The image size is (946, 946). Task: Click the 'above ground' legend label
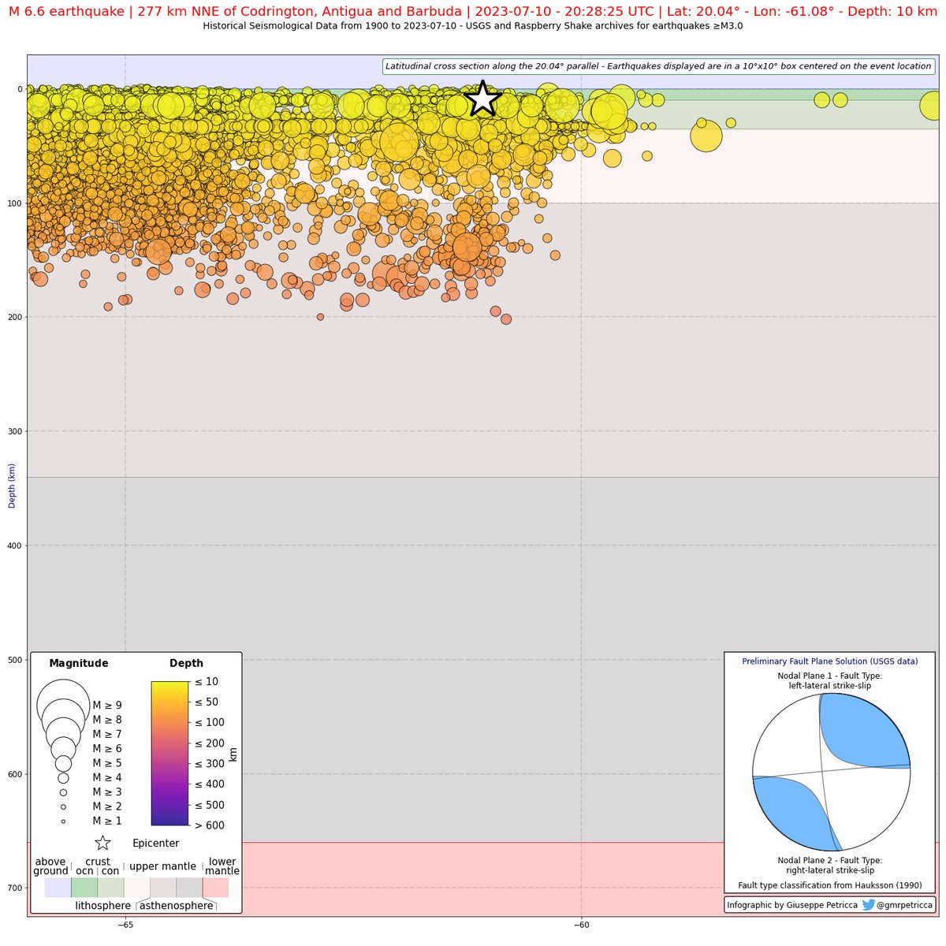click(x=50, y=866)
